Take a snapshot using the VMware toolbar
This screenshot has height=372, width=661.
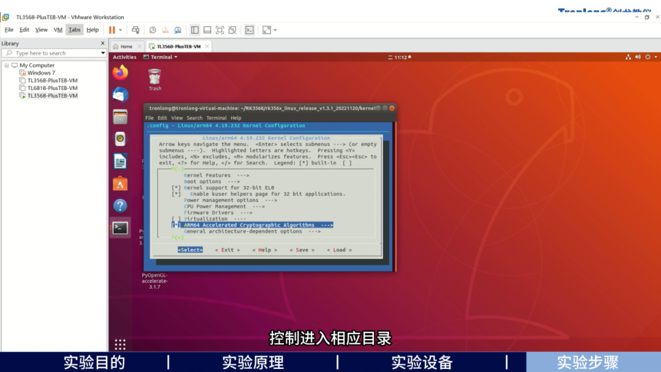(x=152, y=29)
